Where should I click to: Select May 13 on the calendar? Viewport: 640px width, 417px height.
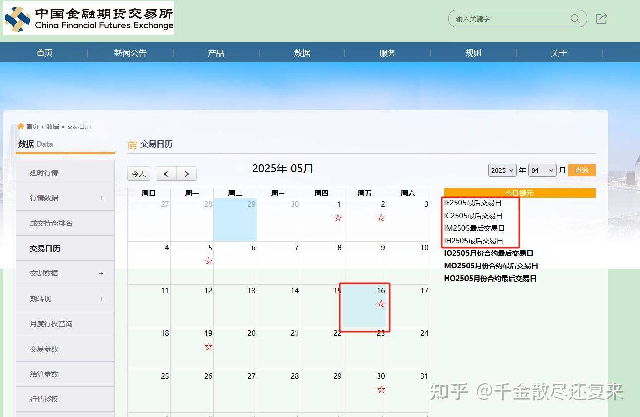(235, 306)
